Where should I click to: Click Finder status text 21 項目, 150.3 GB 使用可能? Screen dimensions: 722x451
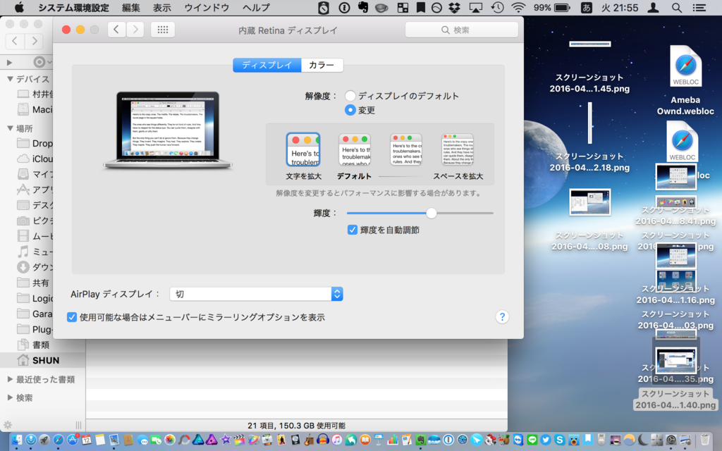pyautogui.click(x=296, y=426)
